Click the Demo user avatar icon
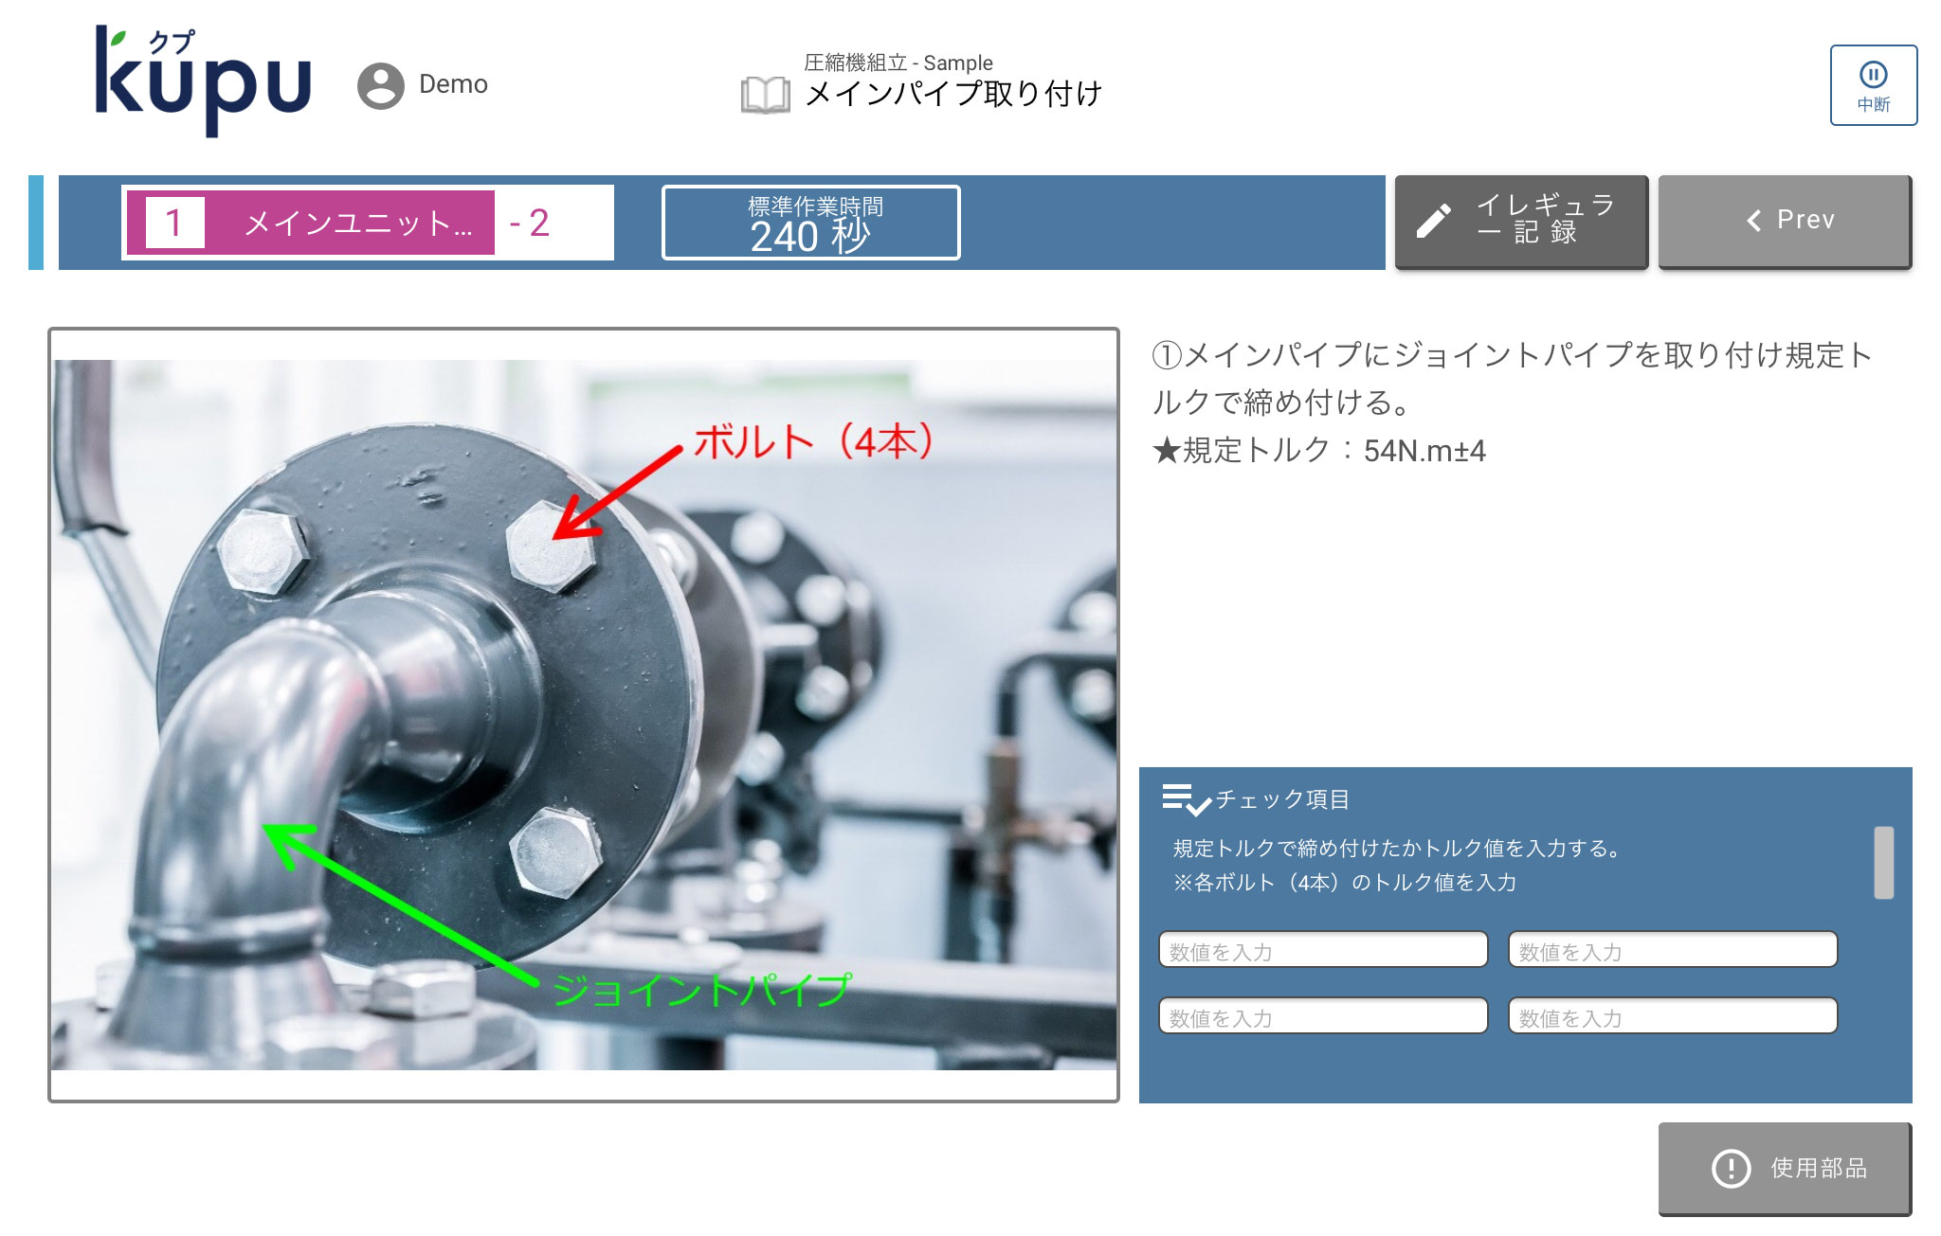The width and height of the screenshot is (1941, 1236). [381, 86]
